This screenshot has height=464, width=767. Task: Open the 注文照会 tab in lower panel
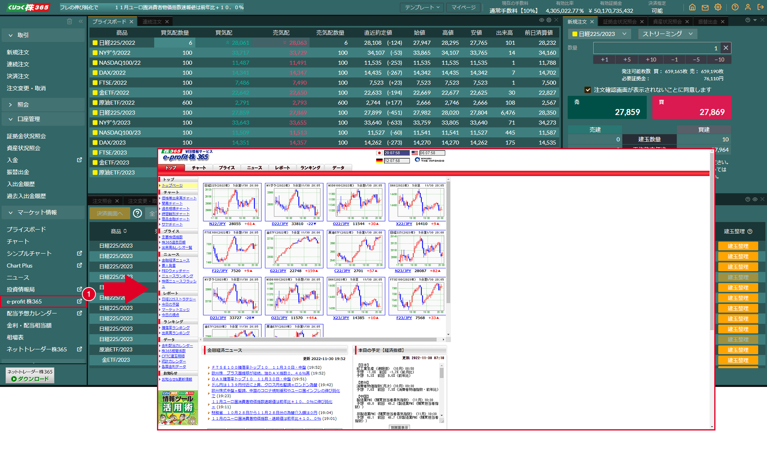click(x=102, y=201)
